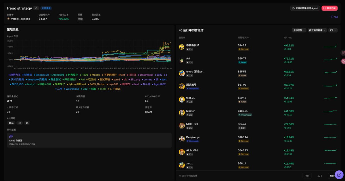
Task: Open creator profile Vergex_gogogo
Action: coord(20,19)
